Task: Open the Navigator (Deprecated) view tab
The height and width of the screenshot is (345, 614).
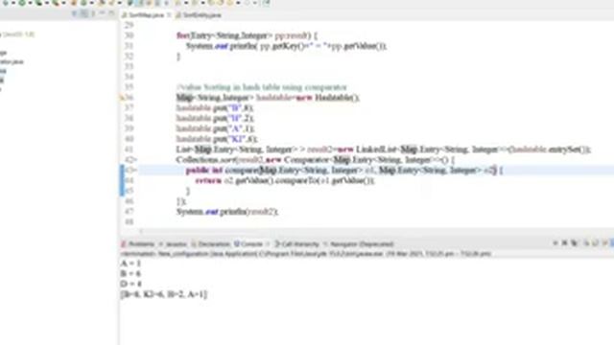Action: pyautogui.click(x=358, y=244)
